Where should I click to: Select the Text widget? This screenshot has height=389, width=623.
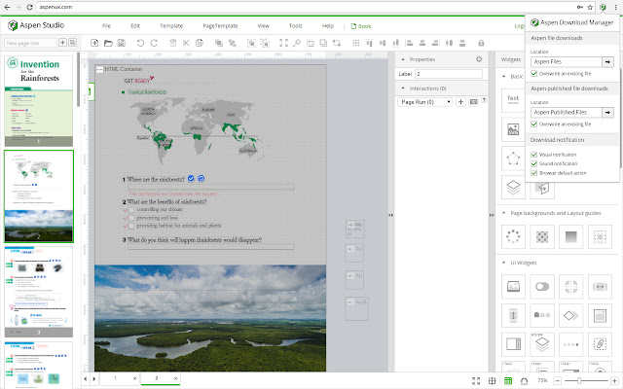point(513,101)
